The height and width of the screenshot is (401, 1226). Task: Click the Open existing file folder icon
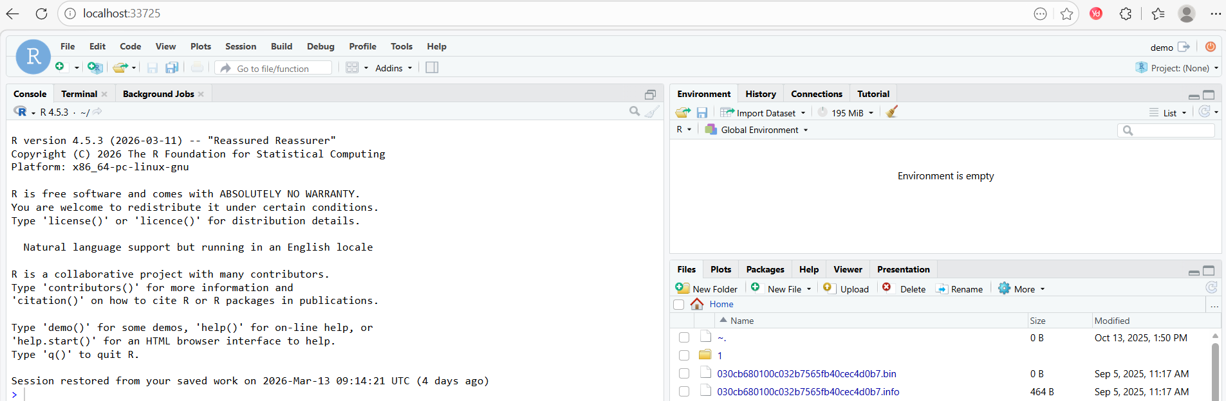tap(120, 67)
